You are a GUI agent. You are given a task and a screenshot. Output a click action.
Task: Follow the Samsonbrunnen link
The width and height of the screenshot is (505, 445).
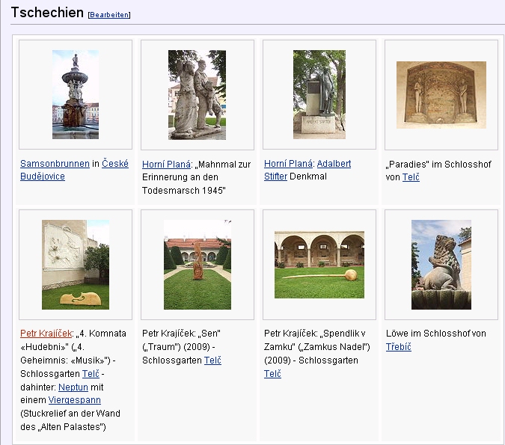(x=55, y=164)
